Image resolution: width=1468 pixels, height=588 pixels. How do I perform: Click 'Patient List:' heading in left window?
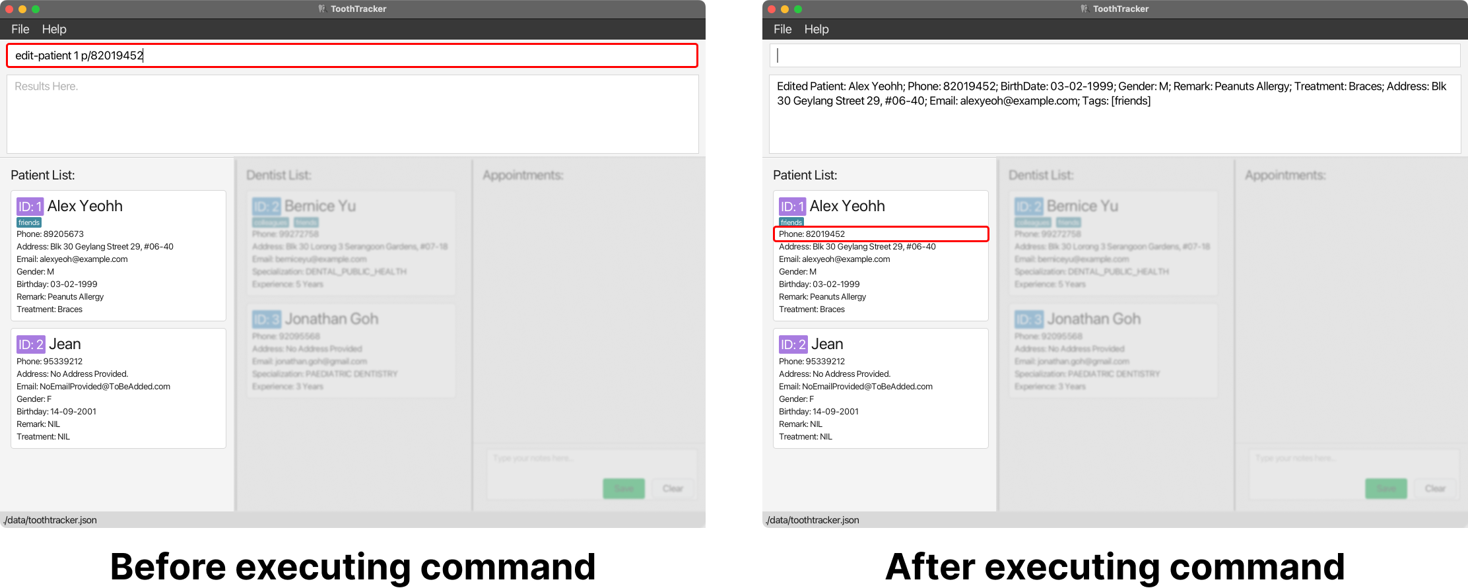pyautogui.click(x=43, y=175)
